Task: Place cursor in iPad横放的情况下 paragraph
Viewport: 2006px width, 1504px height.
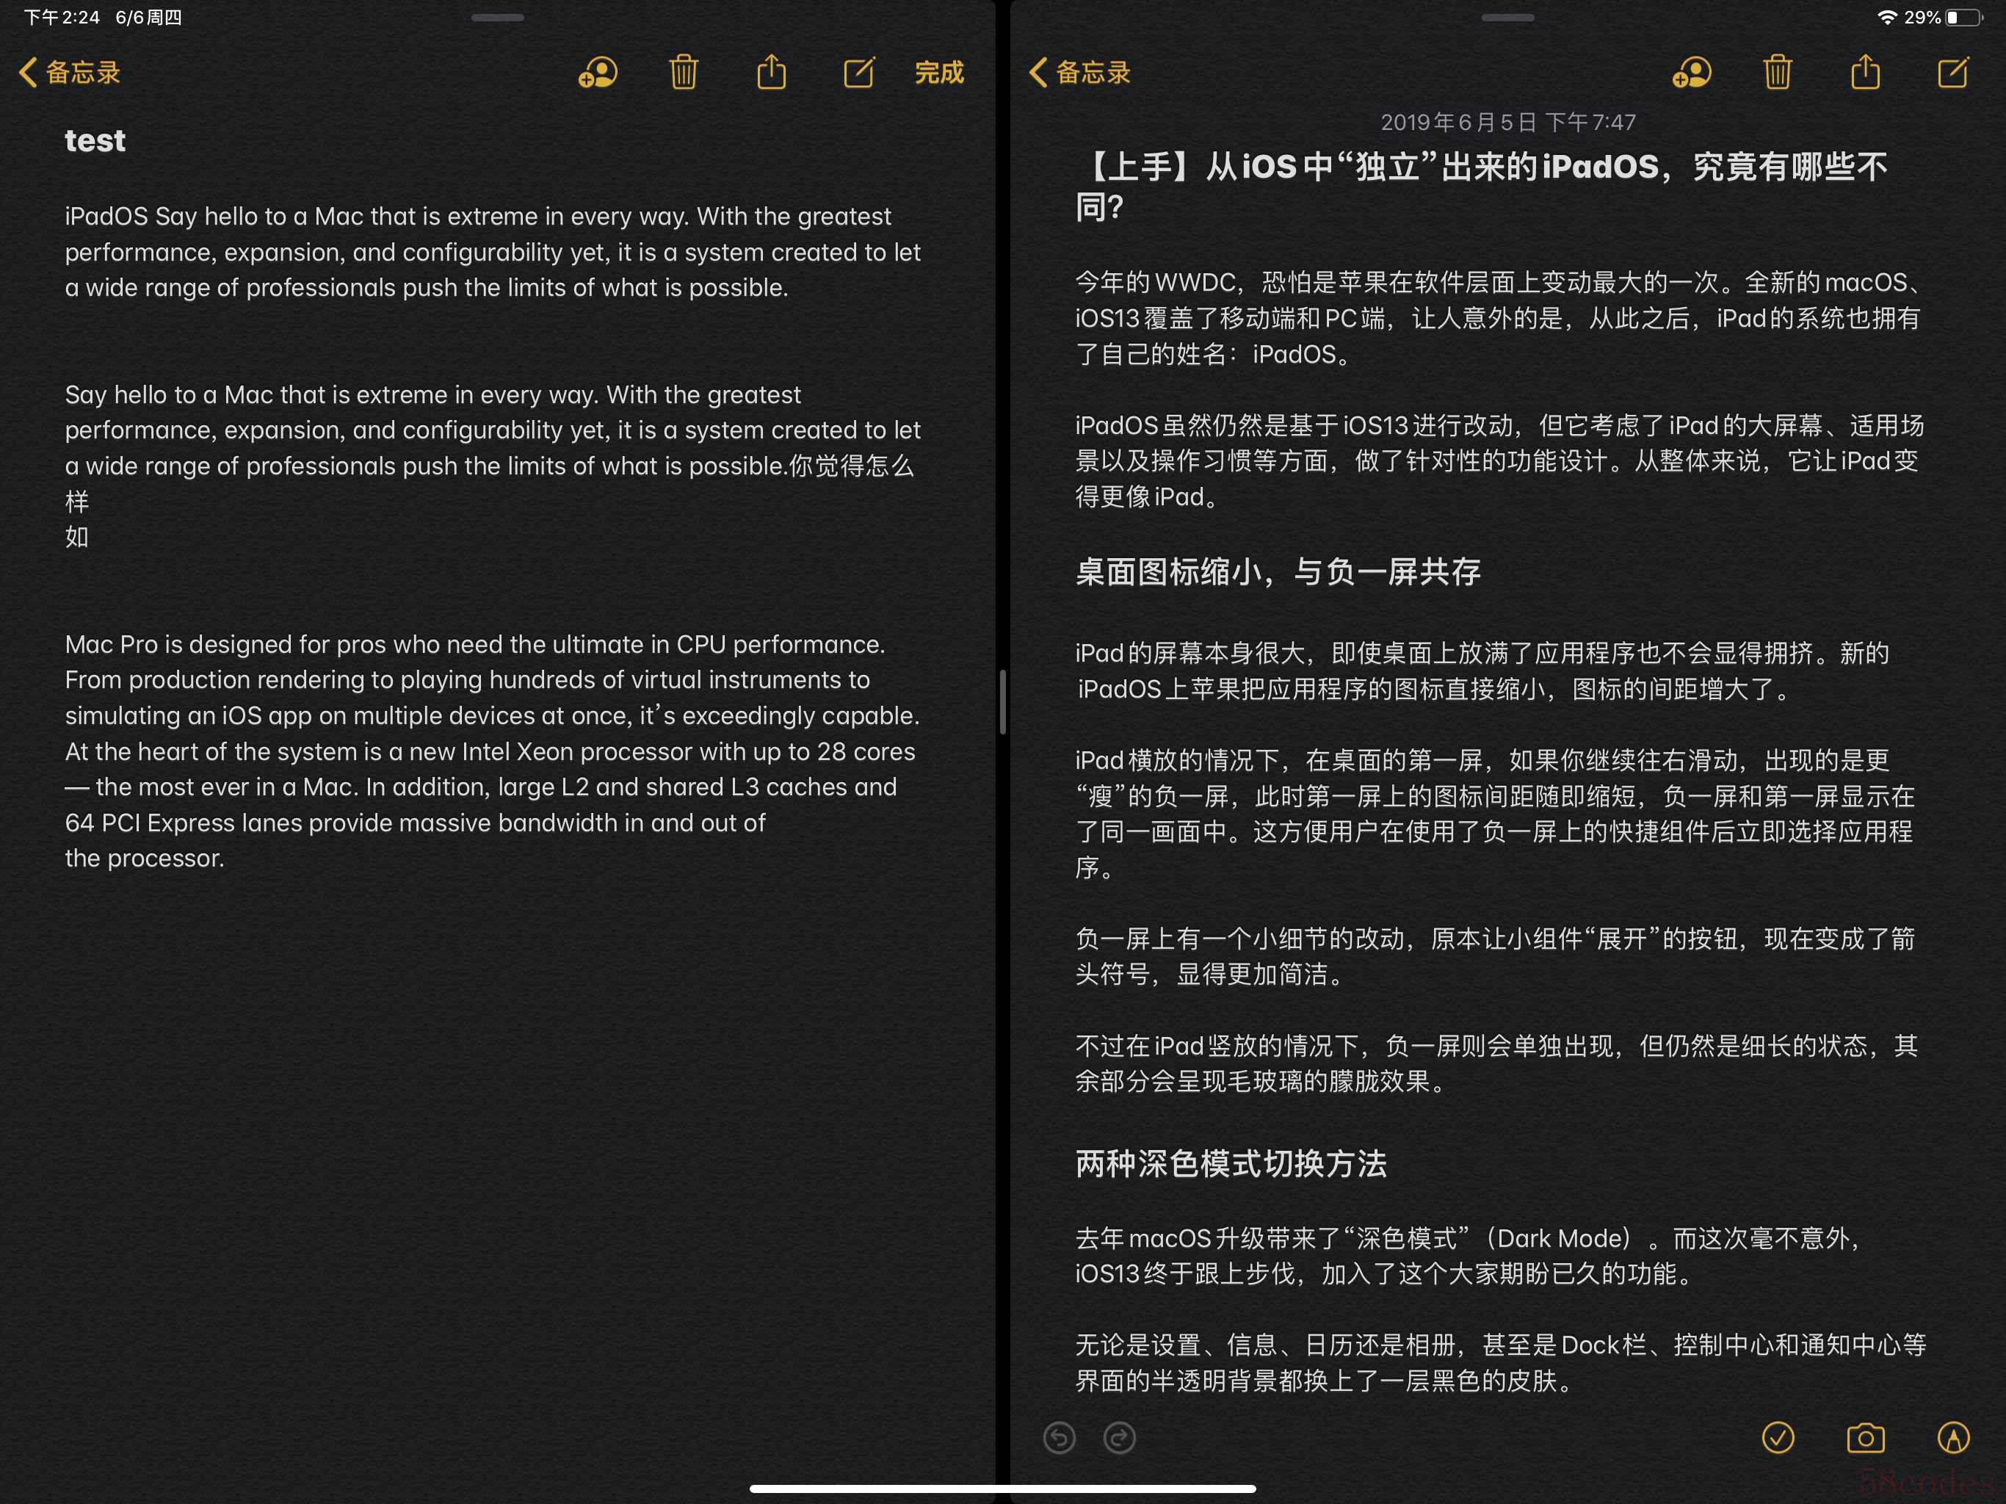Action: tap(1494, 814)
